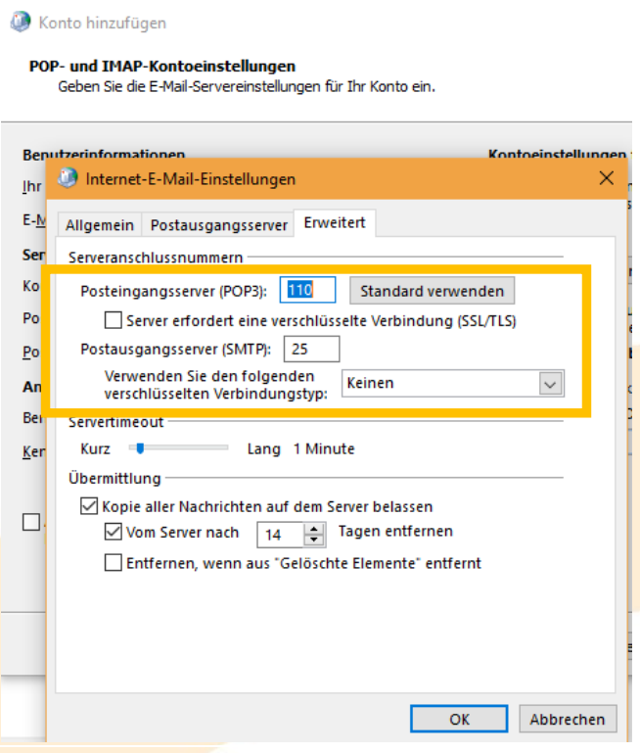The height and width of the screenshot is (753, 640).
Task: Click the Servertimeout slider handle
Action: 140,448
